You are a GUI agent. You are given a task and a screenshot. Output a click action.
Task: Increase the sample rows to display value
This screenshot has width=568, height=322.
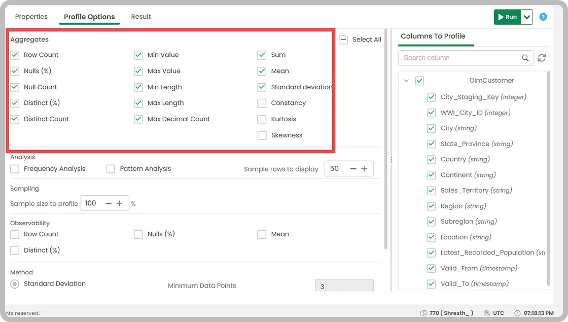click(x=364, y=168)
